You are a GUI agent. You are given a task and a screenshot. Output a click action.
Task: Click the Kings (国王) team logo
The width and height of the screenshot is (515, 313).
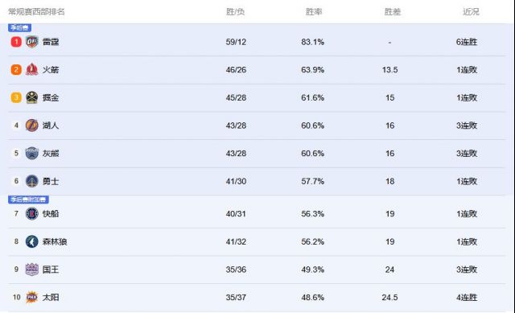[32, 270]
